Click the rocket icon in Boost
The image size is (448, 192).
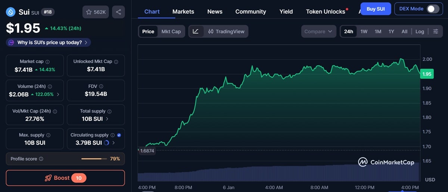pos(48,178)
